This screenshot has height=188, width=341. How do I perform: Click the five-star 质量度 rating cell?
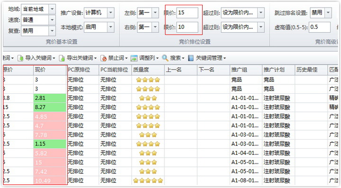point(148,180)
